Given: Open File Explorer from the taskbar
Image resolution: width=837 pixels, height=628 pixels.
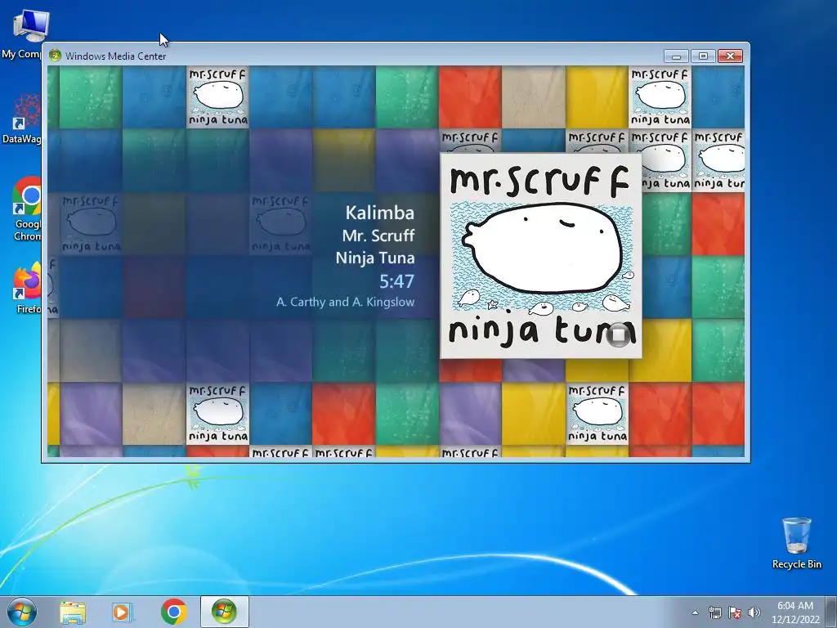Looking at the screenshot, I should click(x=73, y=612).
